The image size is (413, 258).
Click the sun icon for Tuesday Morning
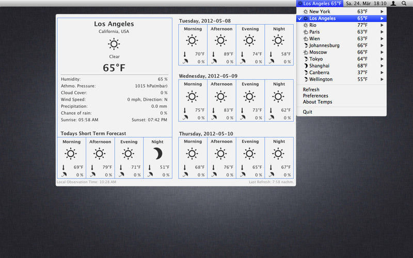(x=193, y=41)
